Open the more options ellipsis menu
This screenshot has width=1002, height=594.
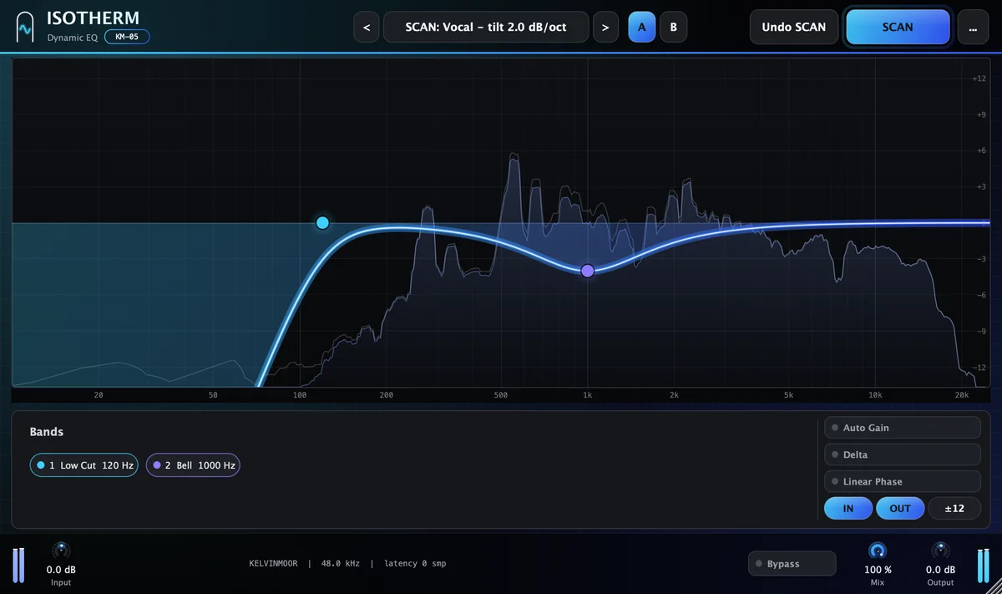pos(973,27)
